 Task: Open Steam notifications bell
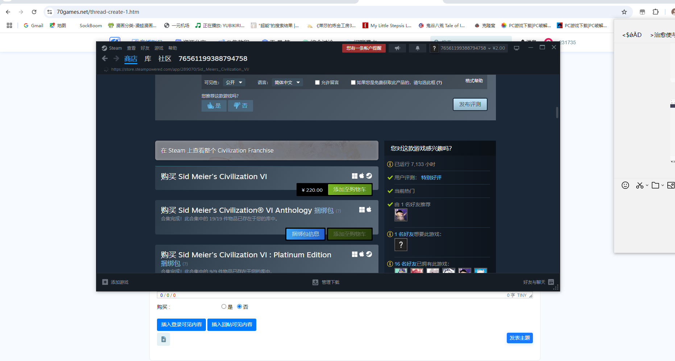click(x=418, y=48)
